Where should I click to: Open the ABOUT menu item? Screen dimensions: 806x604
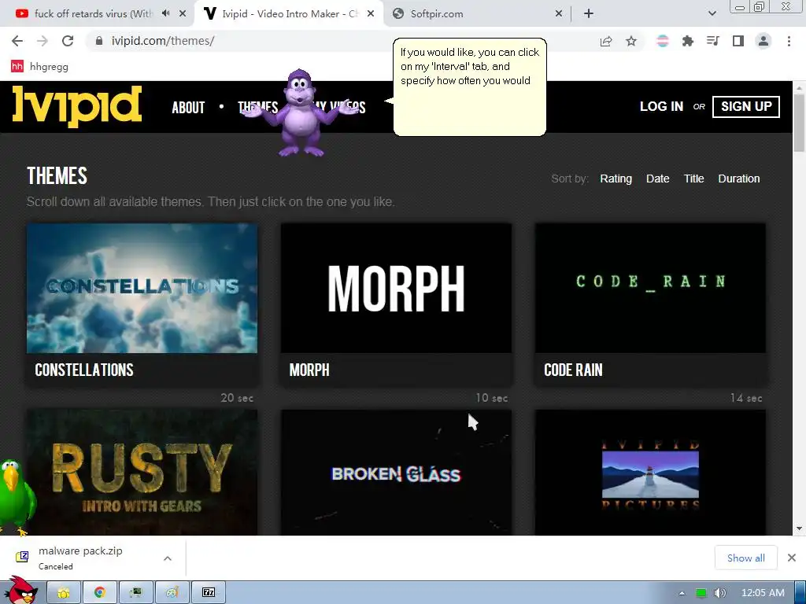pos(188,107)
